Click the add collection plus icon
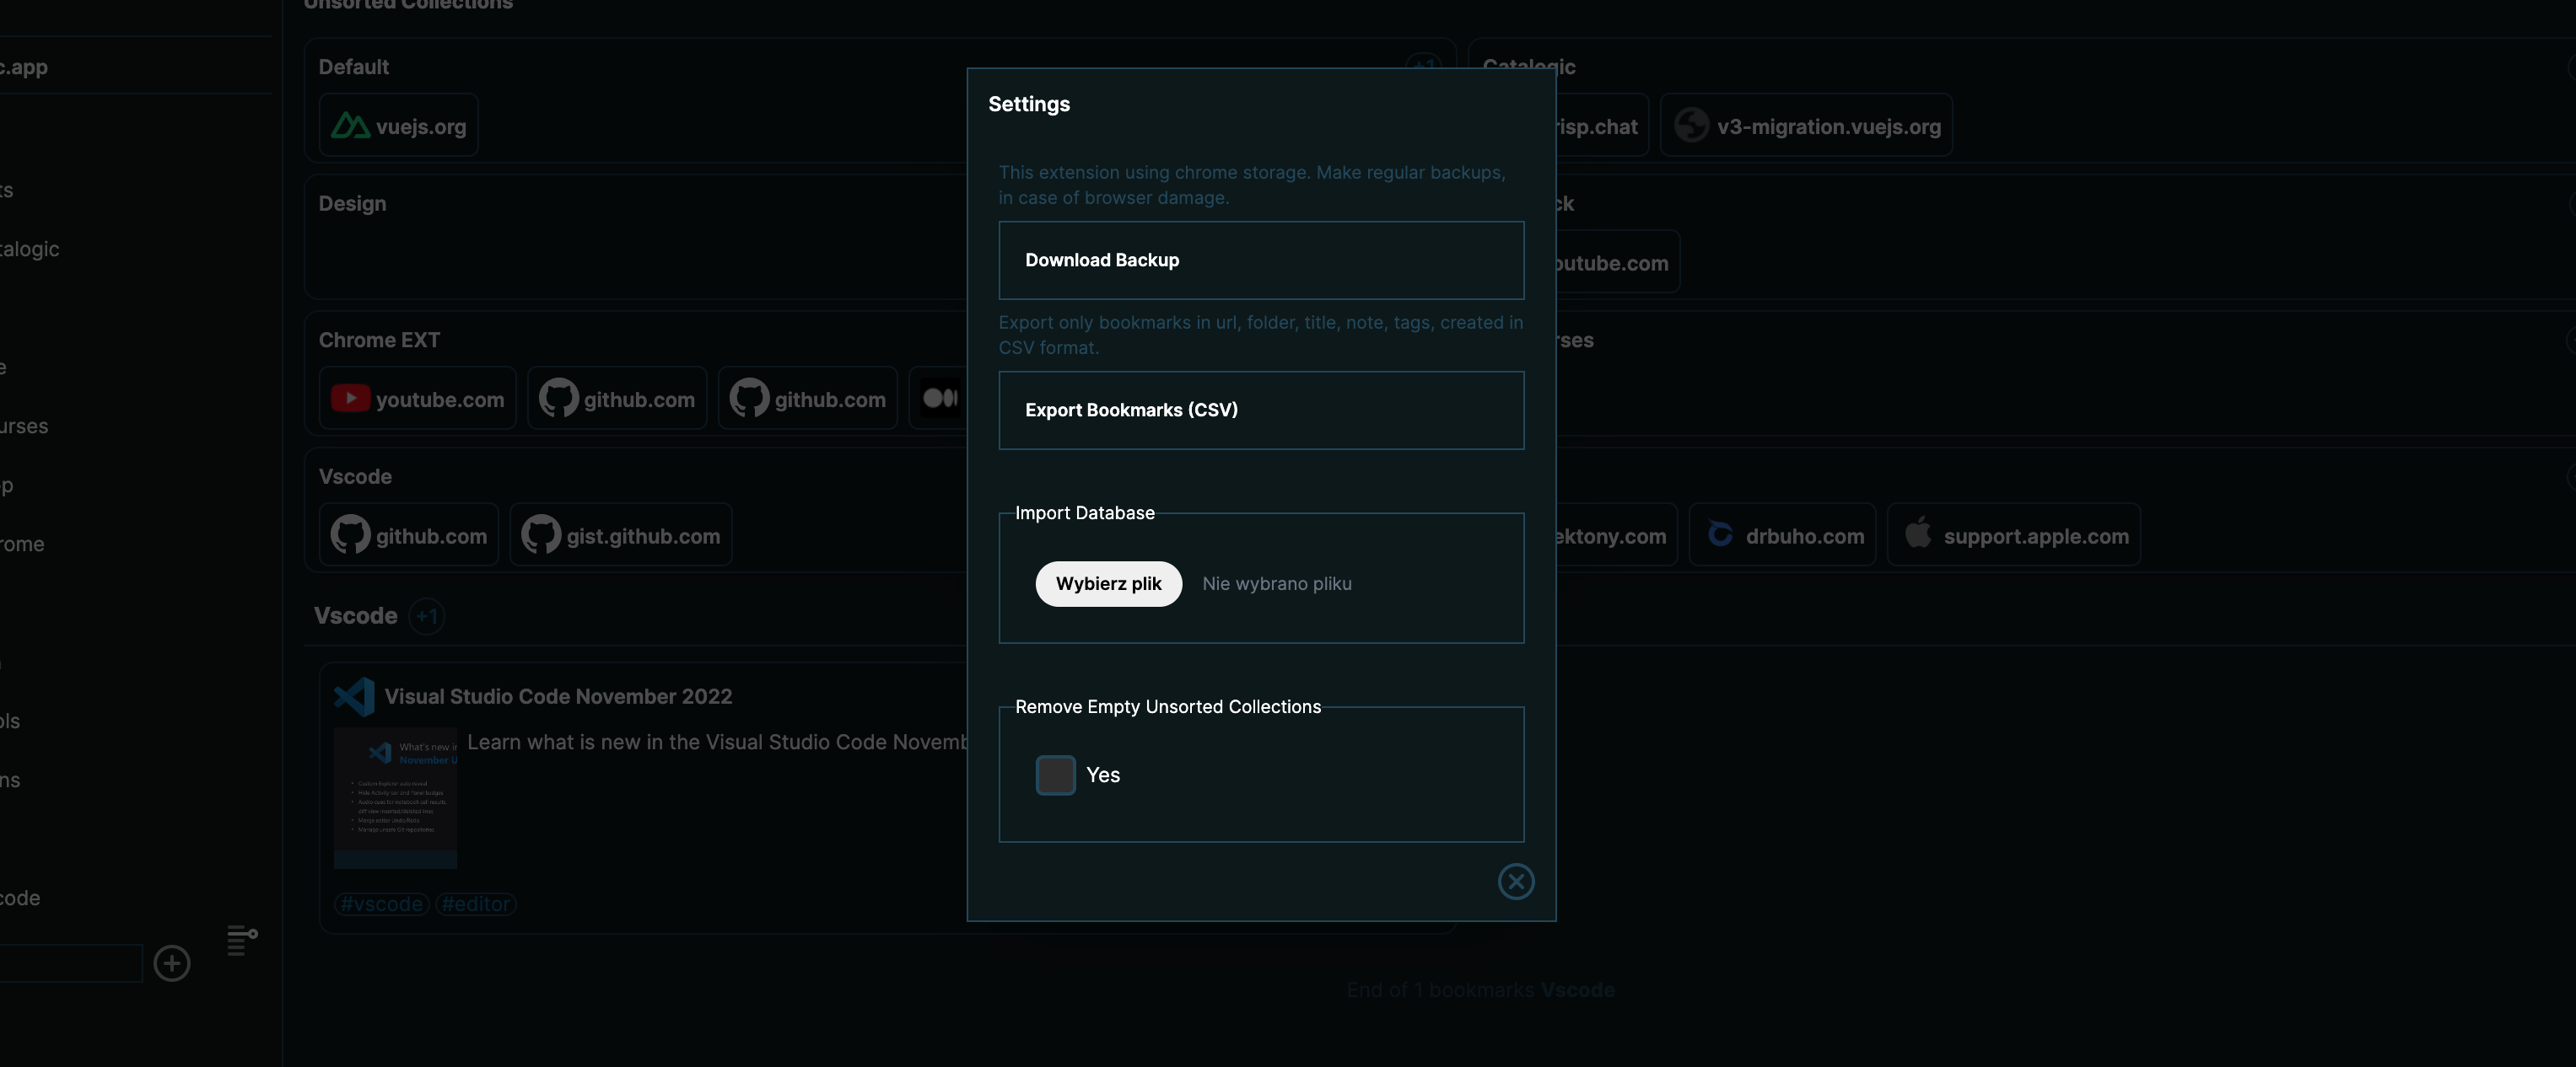The image size is (2576, 1067). (172, 962)
